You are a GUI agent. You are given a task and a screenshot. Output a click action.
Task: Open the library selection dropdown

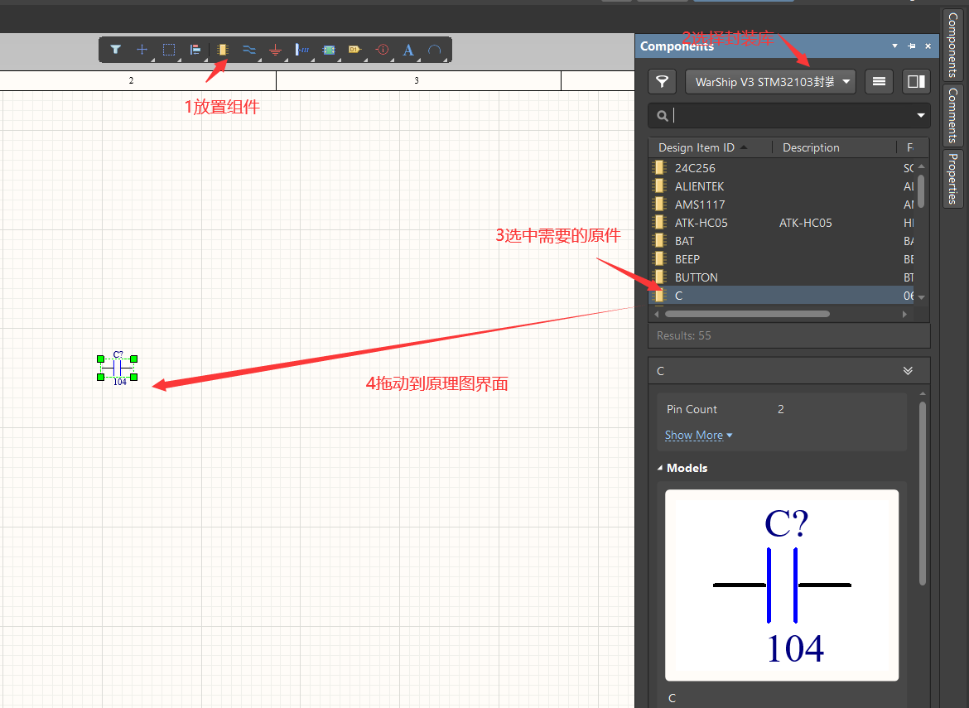point(770,81)
